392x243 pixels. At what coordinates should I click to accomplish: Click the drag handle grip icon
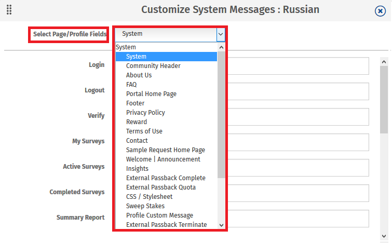point(9,10)
